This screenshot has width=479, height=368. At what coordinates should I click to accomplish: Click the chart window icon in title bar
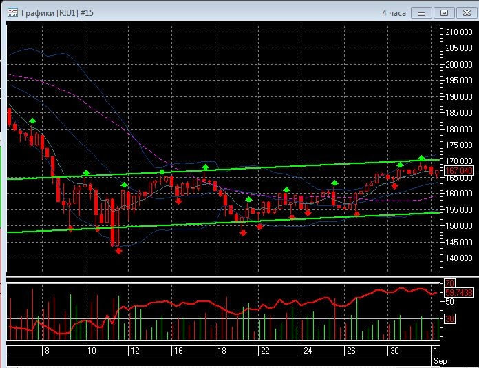click(12, 13)
